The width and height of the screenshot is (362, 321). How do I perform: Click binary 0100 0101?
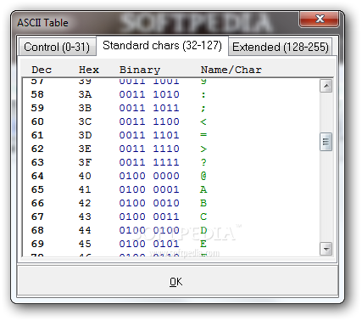coord(149,244)
